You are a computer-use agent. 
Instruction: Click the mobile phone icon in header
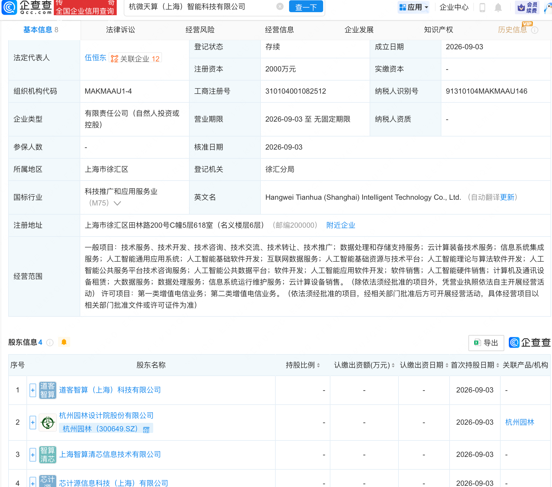[482, 8]
